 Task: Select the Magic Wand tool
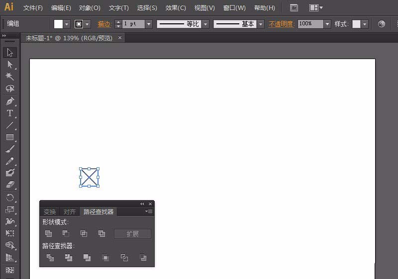[10, 76]
